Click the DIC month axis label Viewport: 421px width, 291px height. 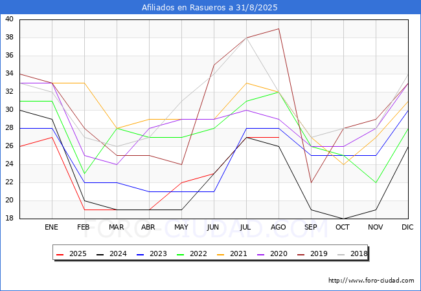(407, 227)
